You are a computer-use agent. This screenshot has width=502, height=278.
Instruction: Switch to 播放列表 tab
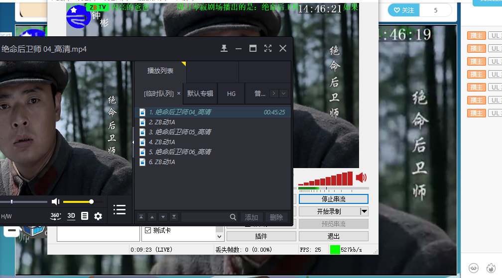pos(160,71)
